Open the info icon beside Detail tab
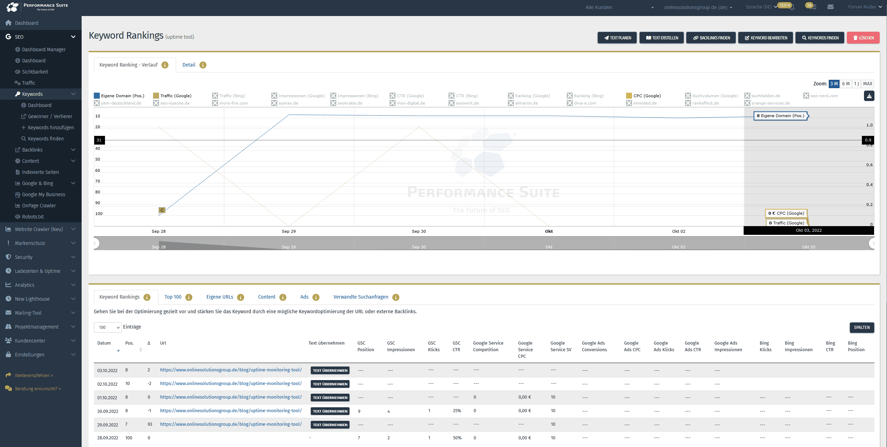The width and height of the screenshot is (887, 447). click(x=203, y=65)
